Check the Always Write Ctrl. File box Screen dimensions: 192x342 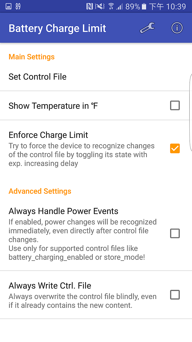[175, 295]
